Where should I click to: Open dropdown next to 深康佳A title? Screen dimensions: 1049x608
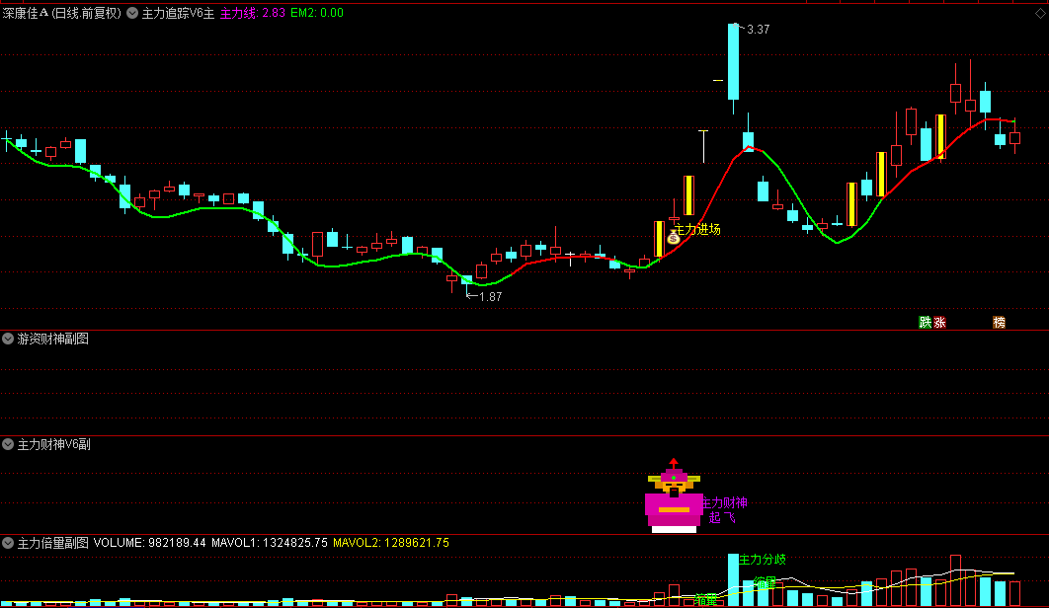(x=132, y=13)
